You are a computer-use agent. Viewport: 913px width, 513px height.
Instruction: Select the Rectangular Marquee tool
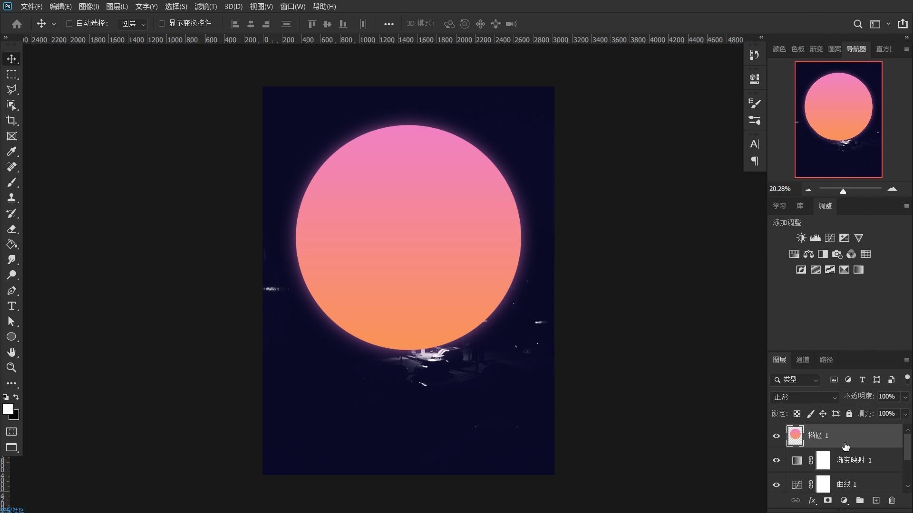pos(11,75)
